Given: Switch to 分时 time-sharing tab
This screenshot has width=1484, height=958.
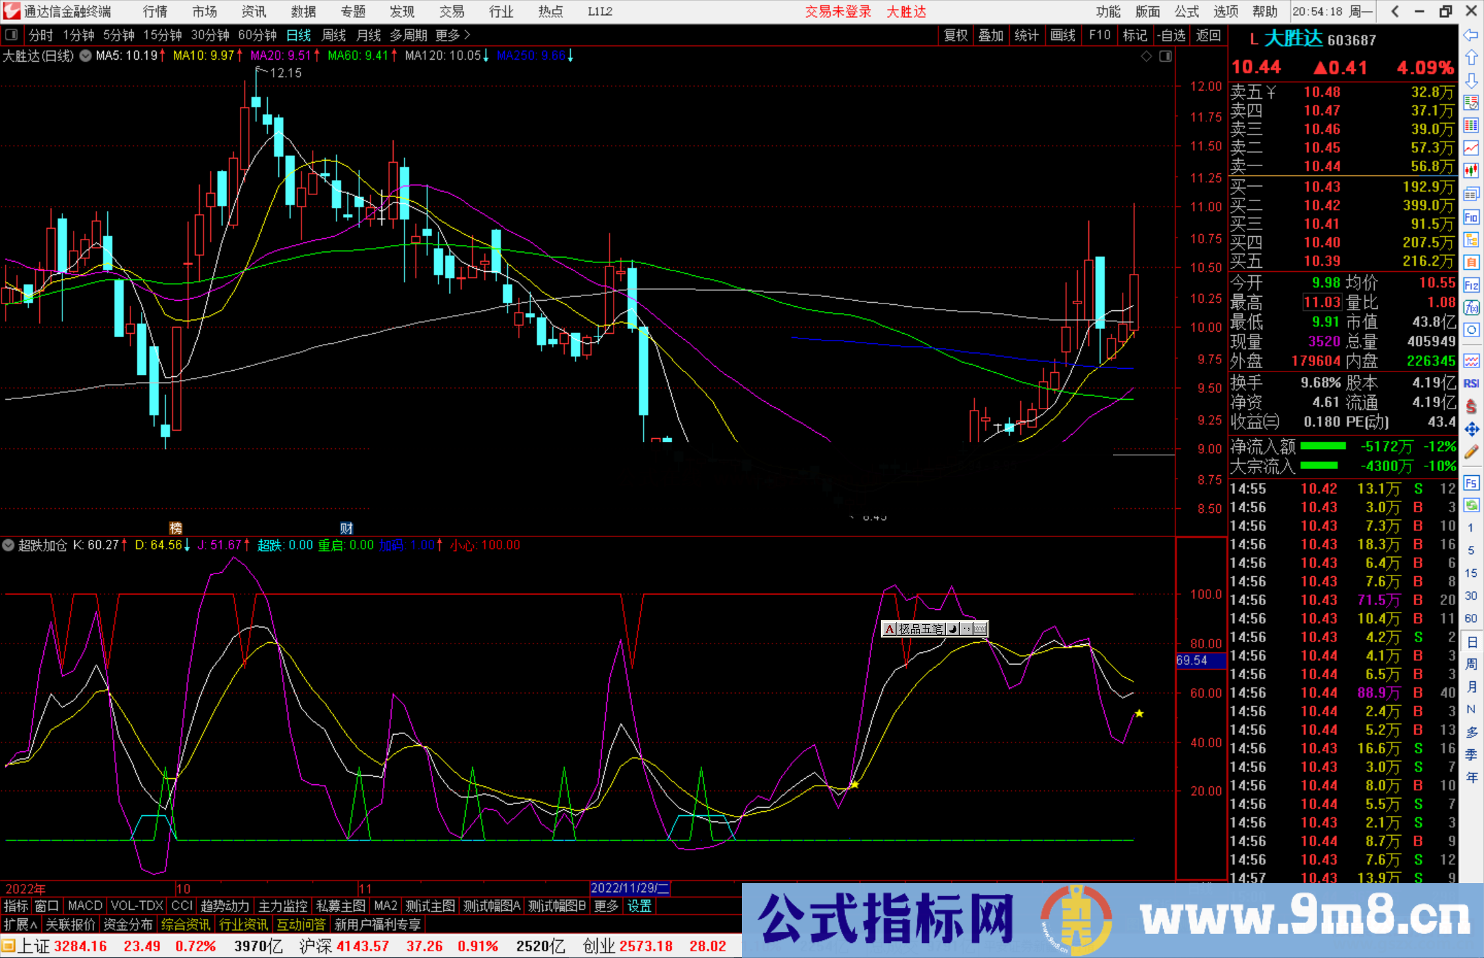Looking at the screenshot, I should 41,35.
